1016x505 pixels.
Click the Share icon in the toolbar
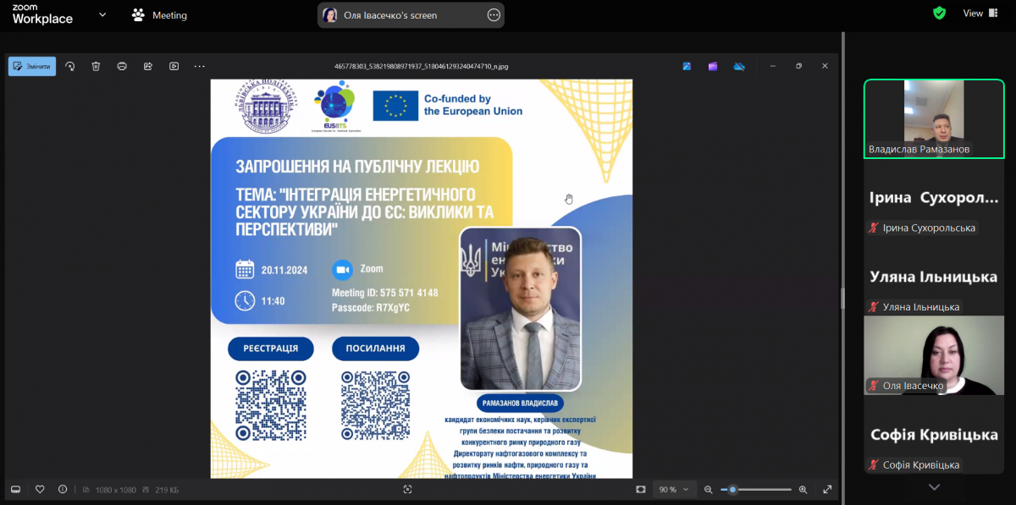tap(148, 66)
